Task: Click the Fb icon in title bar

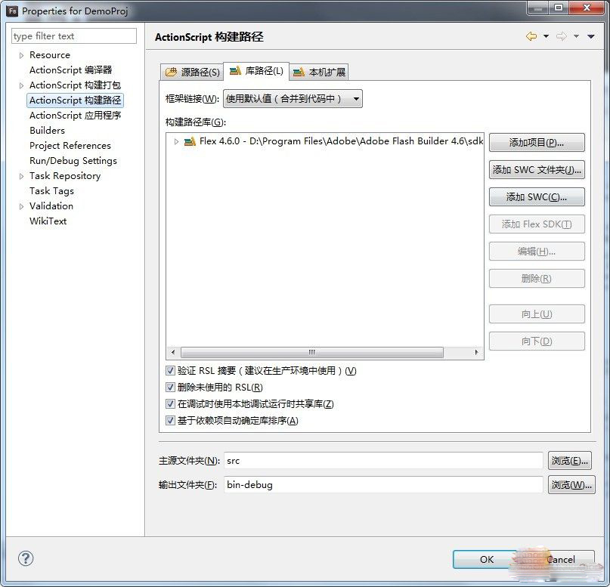Action: 12,11
